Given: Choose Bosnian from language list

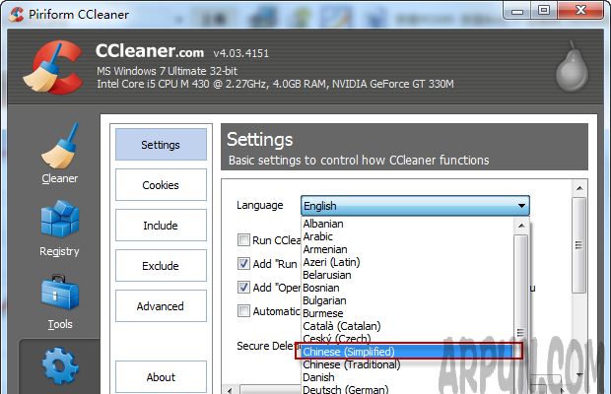Looking at the screenshot, I should 408,288.
